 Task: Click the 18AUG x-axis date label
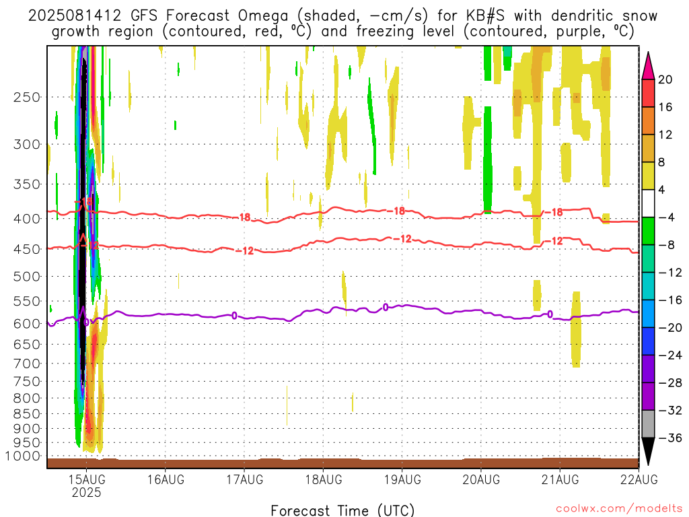324,479
